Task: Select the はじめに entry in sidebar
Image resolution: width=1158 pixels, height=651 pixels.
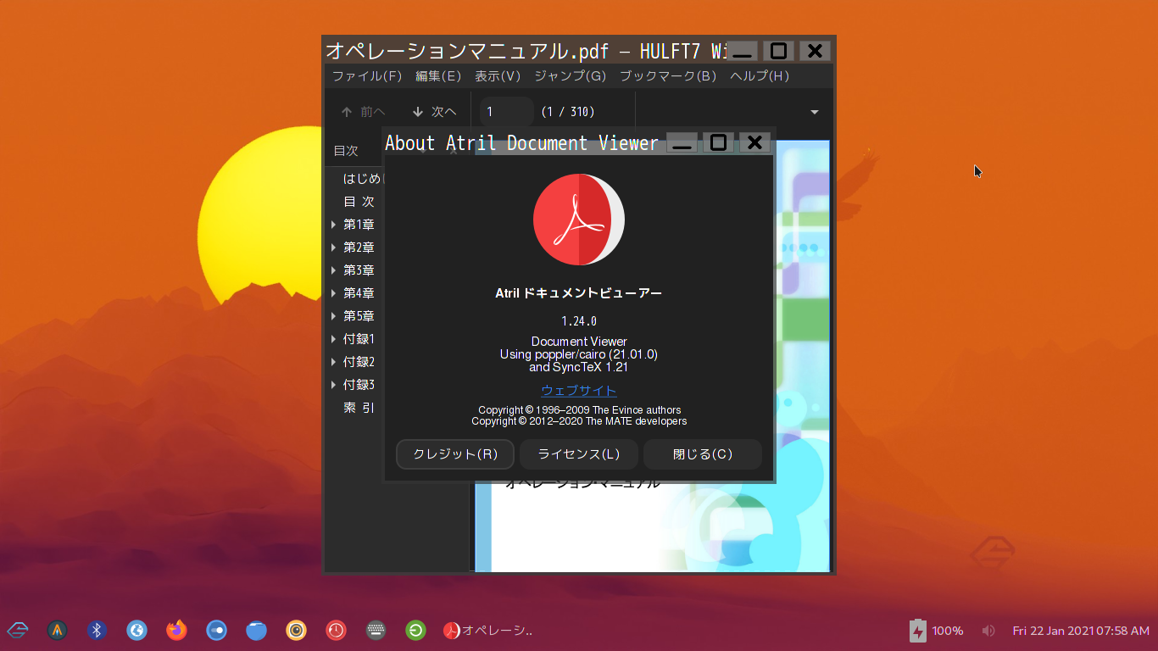Action: point(364,179)
